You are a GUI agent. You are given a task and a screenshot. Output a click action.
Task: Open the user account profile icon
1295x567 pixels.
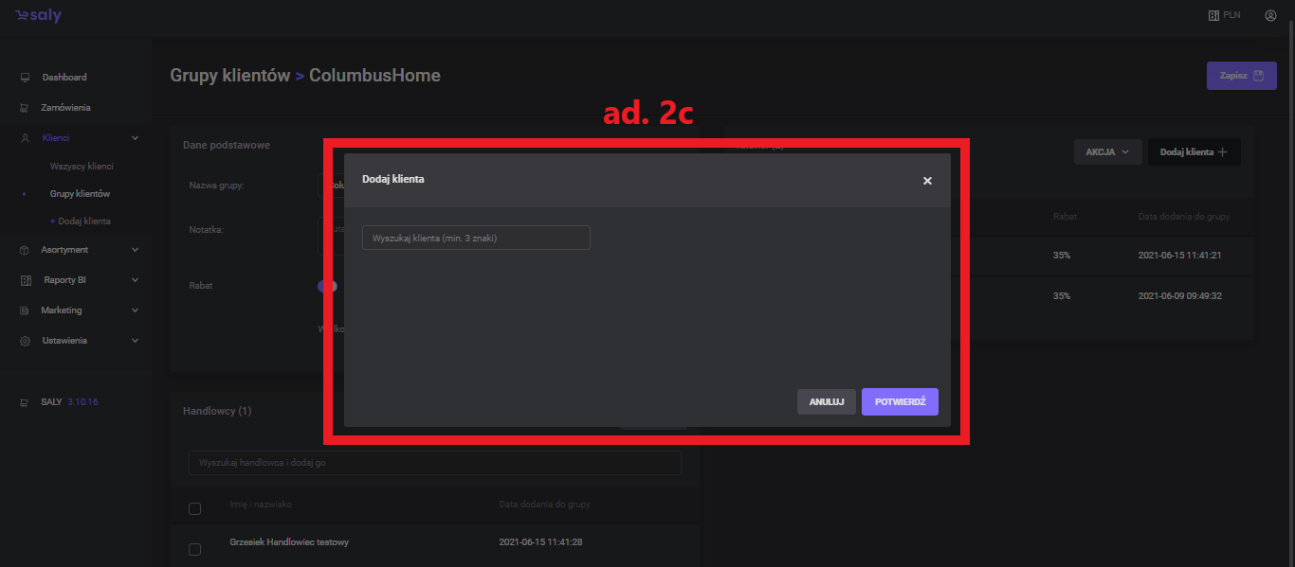coord(1270,16)
